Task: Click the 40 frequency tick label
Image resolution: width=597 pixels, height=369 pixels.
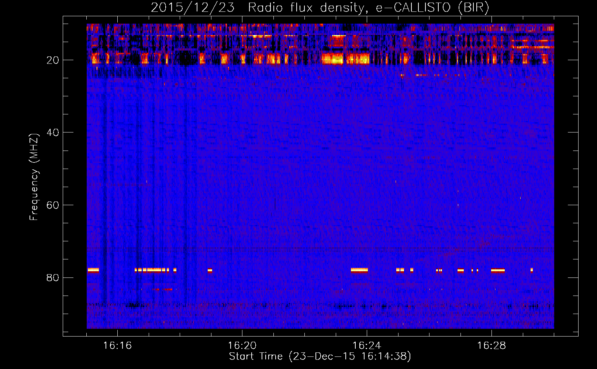Action: 53,132
